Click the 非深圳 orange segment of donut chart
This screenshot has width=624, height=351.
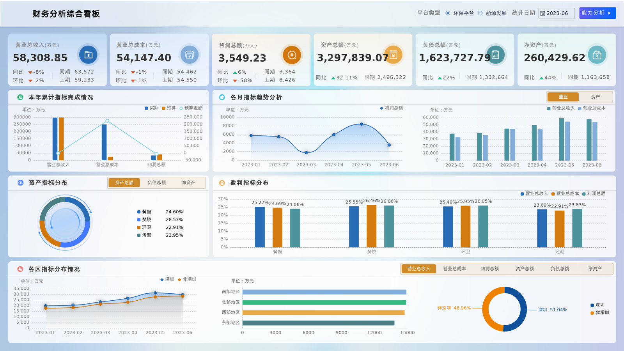(486, 309)
